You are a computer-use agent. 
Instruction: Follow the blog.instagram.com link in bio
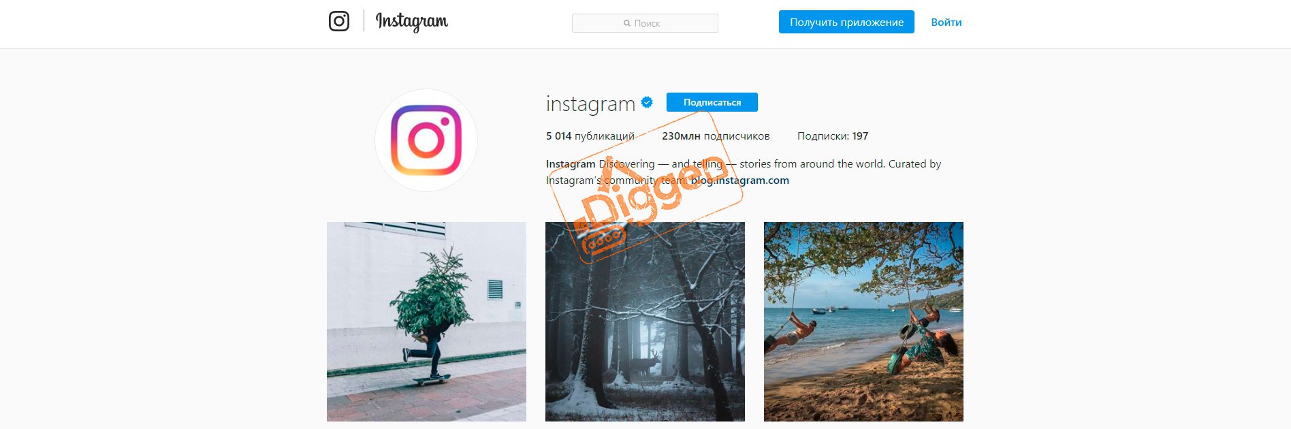pos(740,180)
